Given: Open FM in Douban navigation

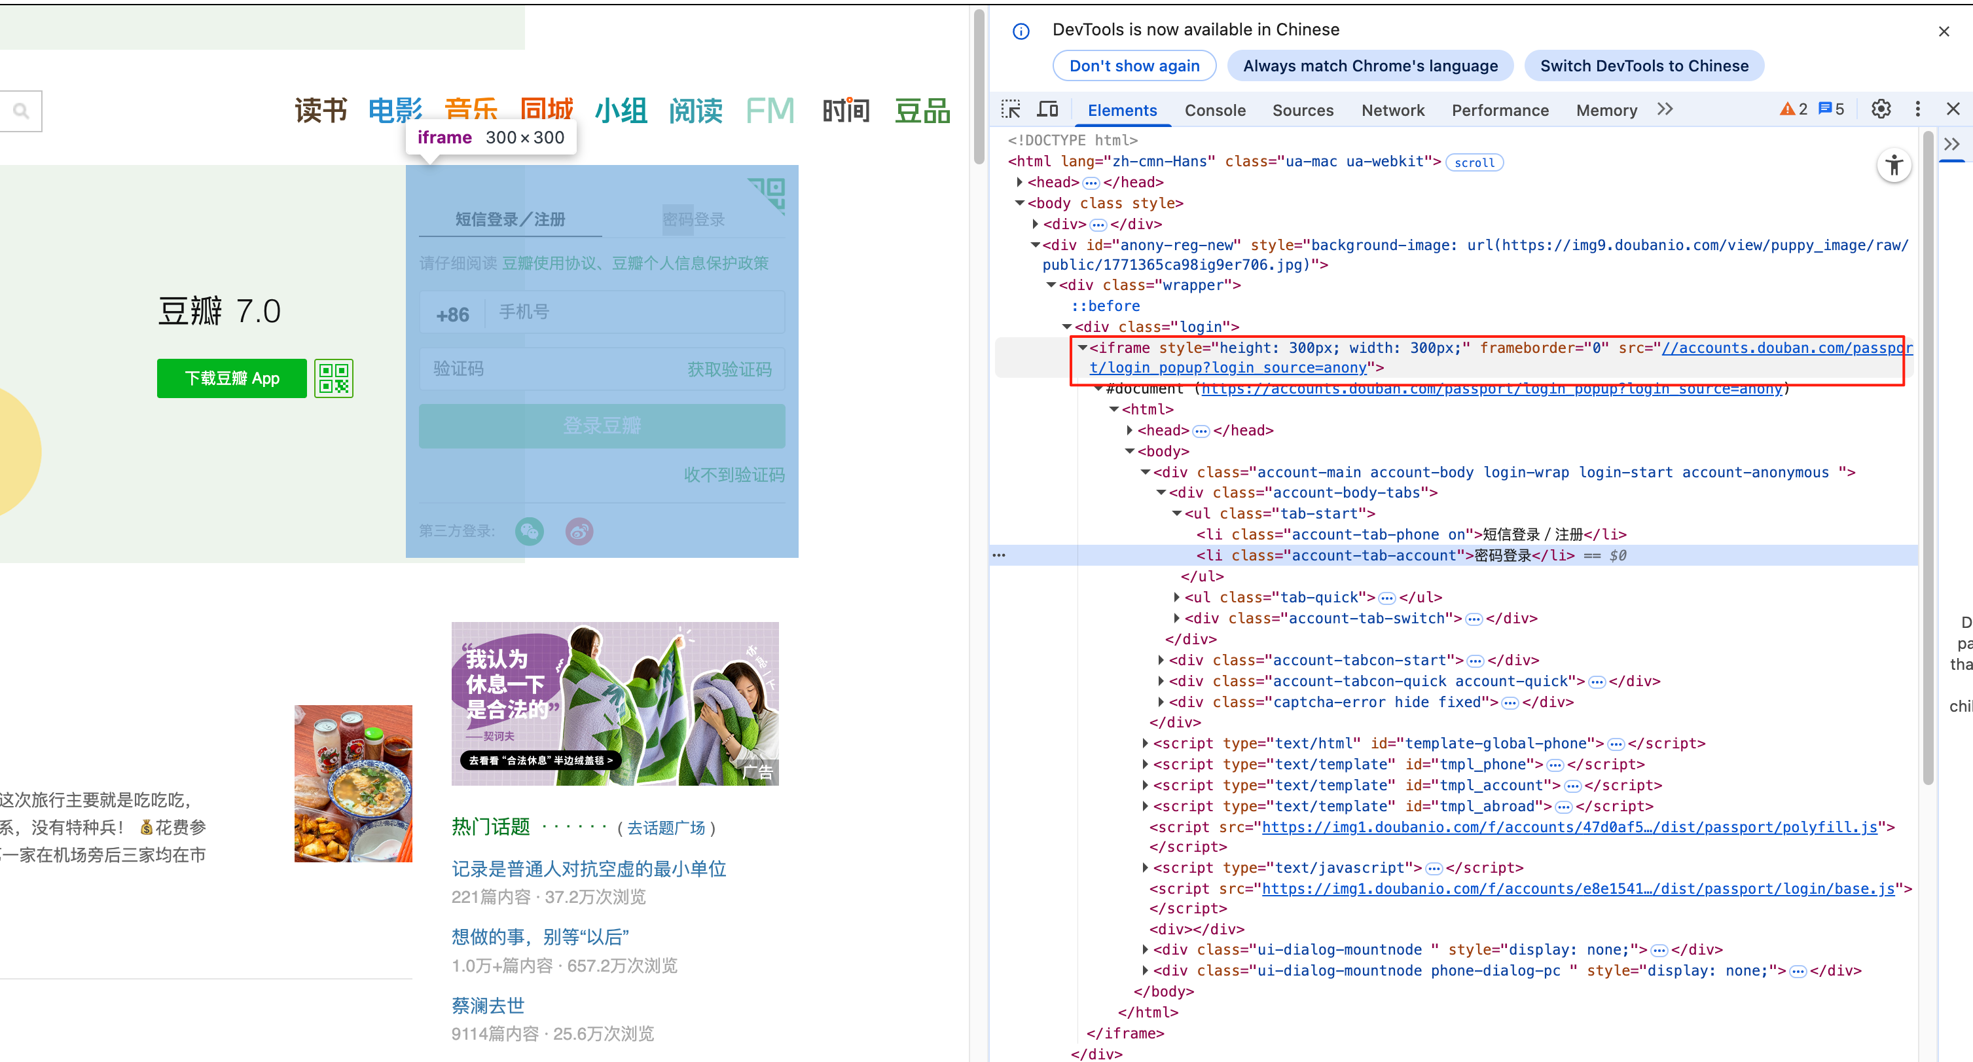Looking at the screenshot, I should [x=770, y=111].
